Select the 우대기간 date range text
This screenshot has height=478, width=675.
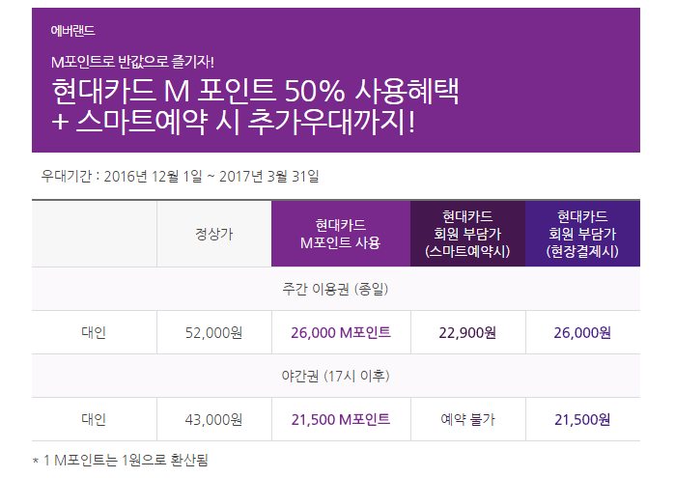180,176
